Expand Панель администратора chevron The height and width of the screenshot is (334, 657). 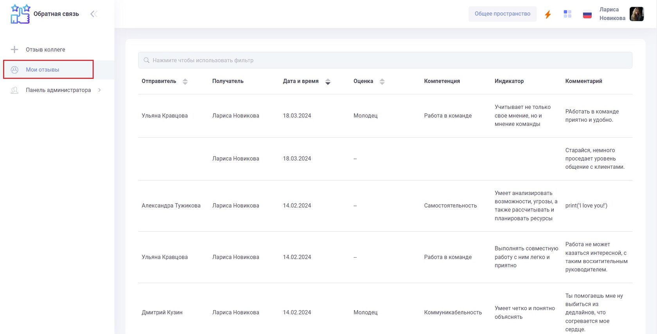100,90
